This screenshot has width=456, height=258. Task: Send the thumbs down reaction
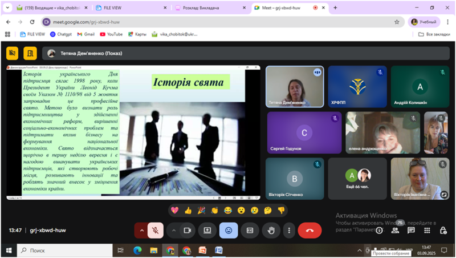coord(281,210)
